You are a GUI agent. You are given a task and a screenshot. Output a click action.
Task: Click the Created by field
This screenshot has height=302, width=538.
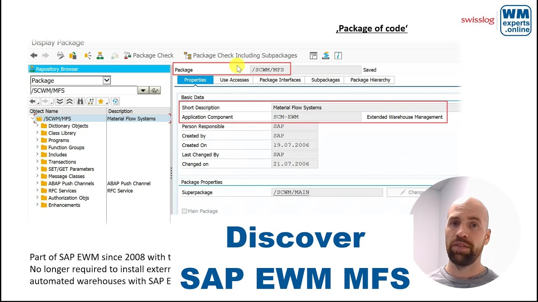click(295, 136)
